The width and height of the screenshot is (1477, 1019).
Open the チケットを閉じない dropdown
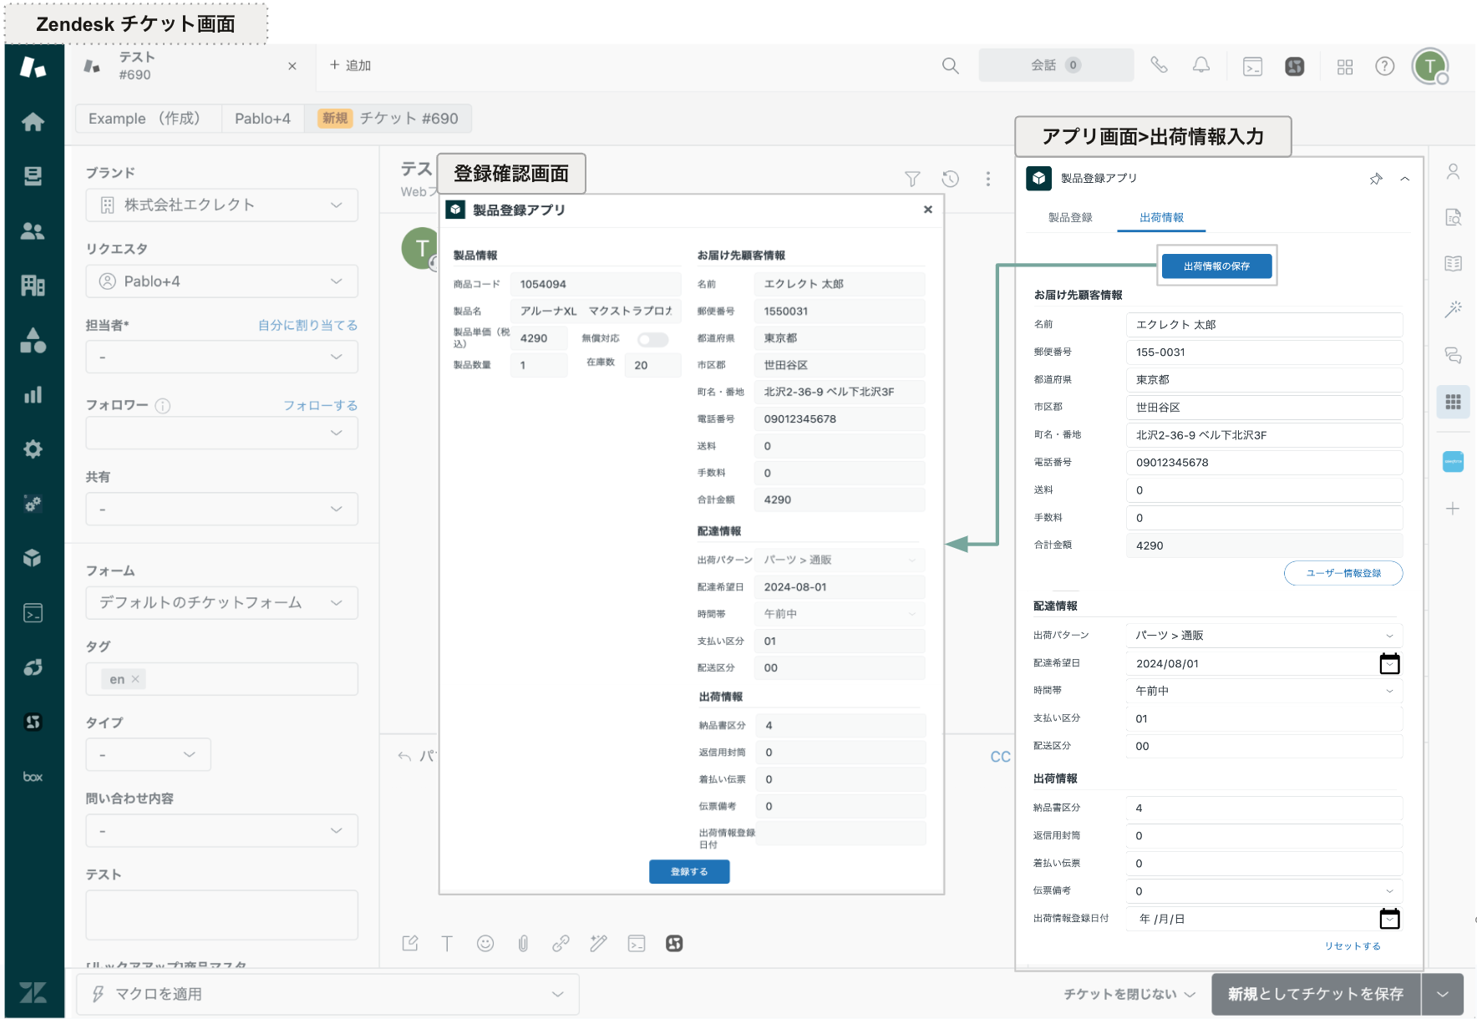1129,994
